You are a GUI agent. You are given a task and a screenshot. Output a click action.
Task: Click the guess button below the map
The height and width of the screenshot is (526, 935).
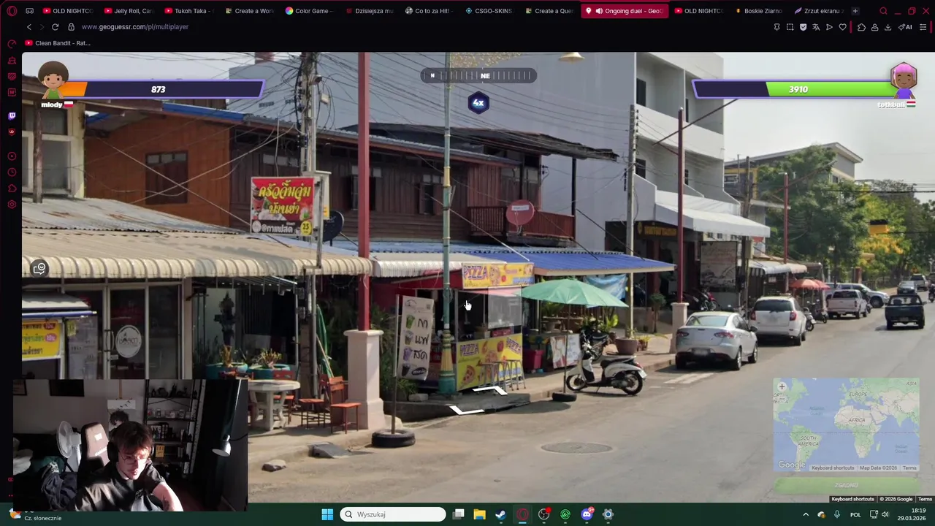click(x=847, y=485)
